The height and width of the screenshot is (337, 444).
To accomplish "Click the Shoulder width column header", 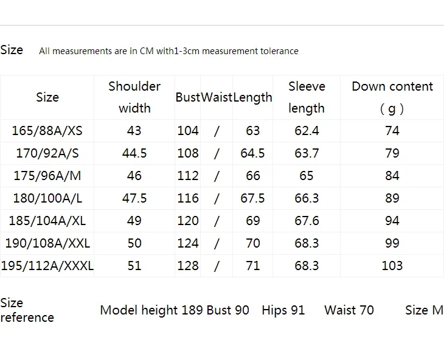I will [x=134, y=97].
